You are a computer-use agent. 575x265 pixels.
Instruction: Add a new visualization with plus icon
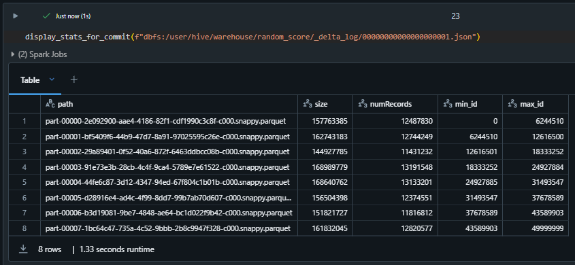pos(73,79)
